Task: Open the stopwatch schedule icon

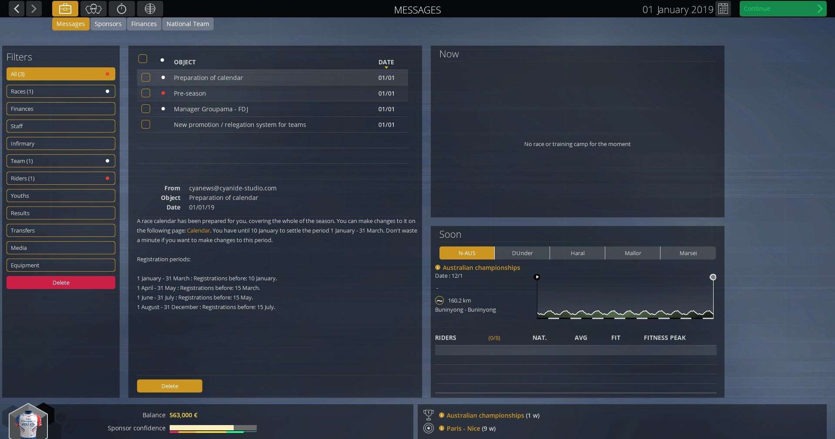Action: pyautogui.click(x=121, y=9)
